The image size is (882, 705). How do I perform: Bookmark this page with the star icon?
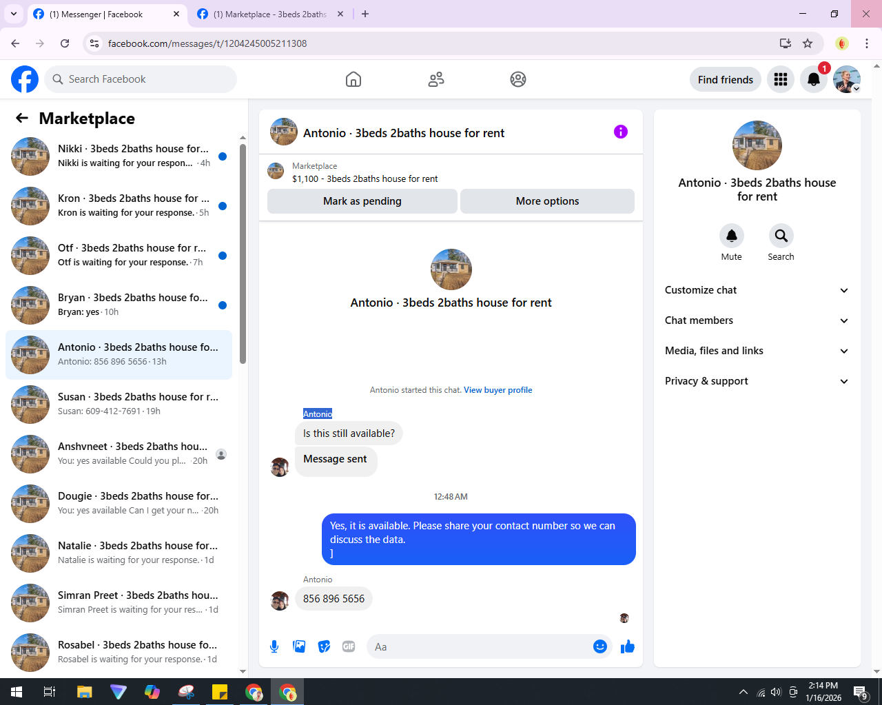[x=808, y=43]
